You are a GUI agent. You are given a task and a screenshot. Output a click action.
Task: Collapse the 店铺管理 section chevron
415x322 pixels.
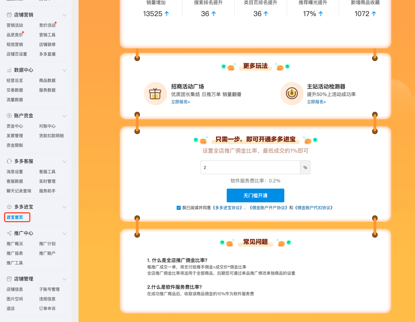coord(64,279)
